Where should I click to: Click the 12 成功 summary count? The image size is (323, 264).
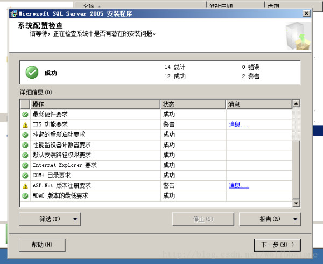coord(175,77)
